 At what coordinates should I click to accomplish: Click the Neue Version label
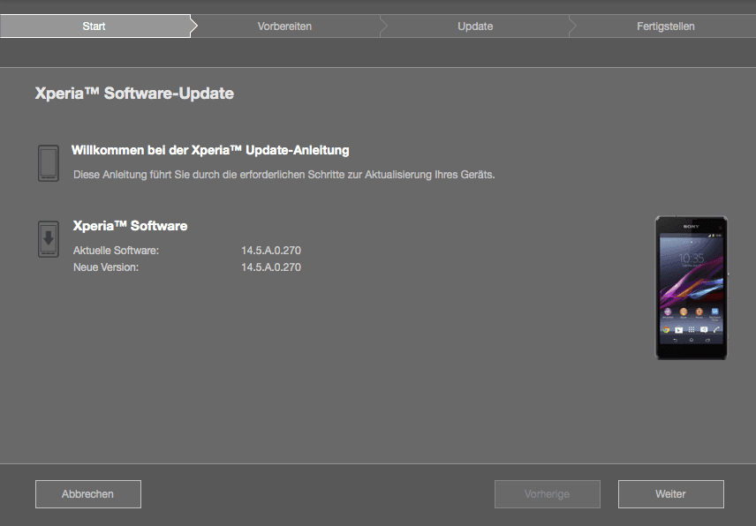(x=106, y=267)
